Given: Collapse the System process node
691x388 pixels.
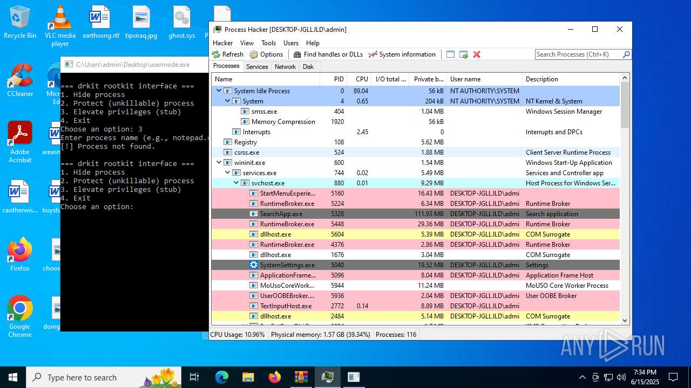Looking at the screenshot, I should (227, 101).
